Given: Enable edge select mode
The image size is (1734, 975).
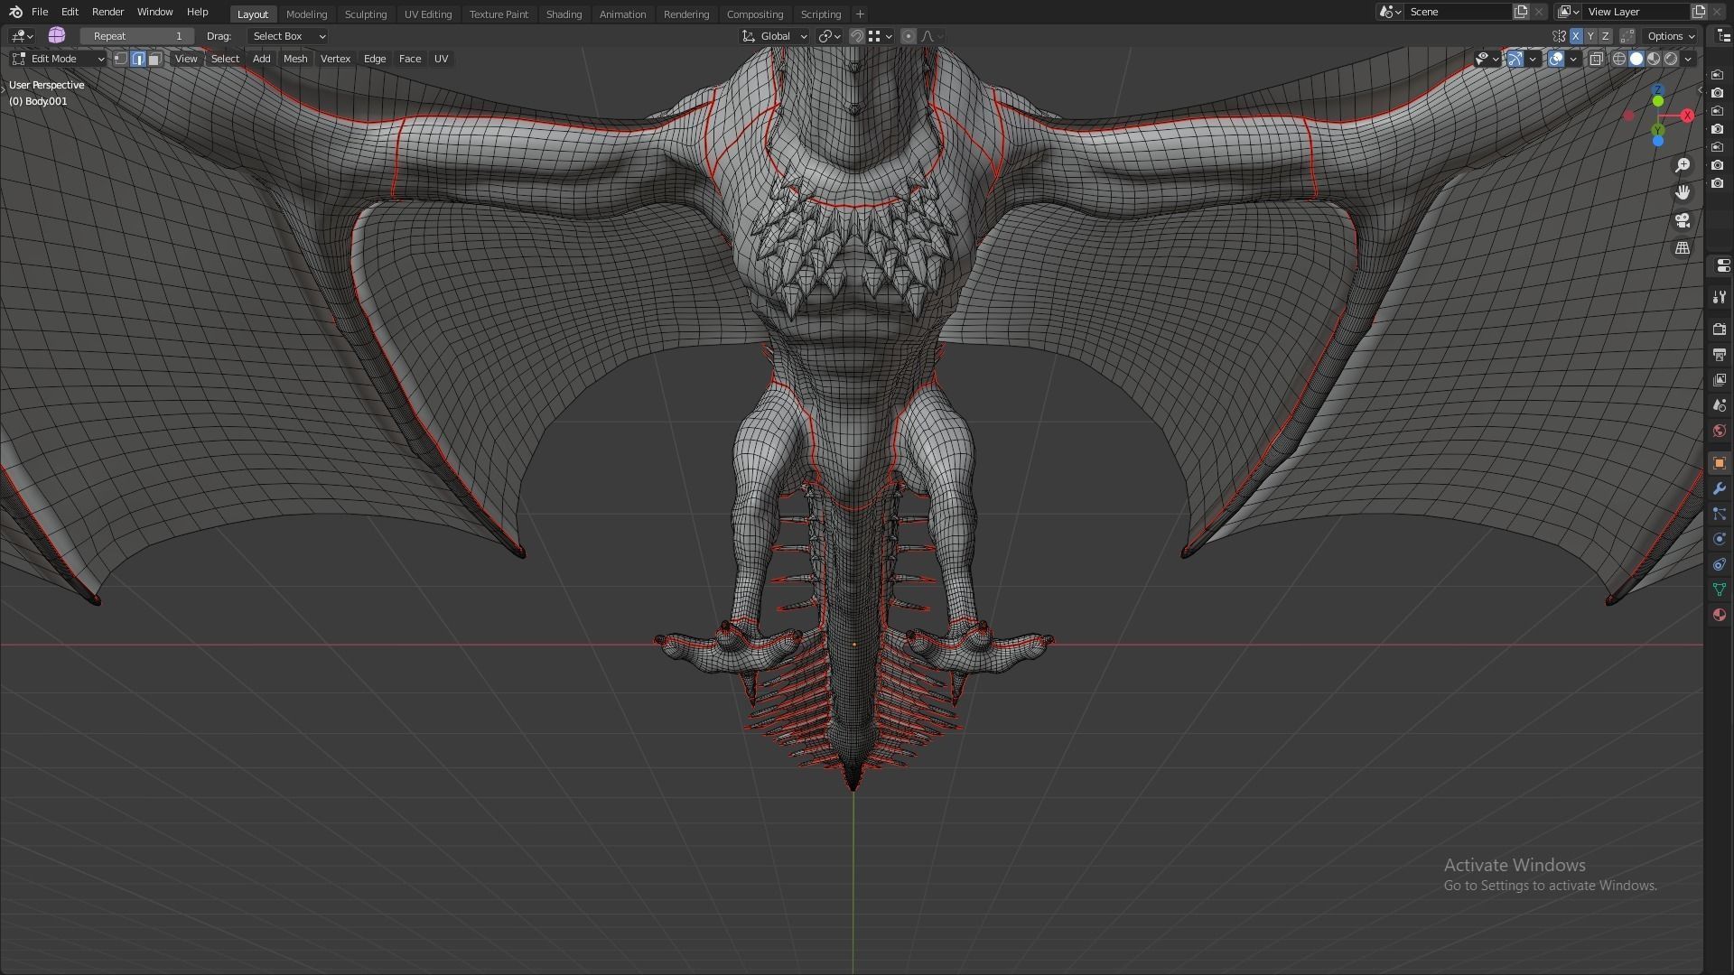Looking at the screenshot, I should click(138, 59).
